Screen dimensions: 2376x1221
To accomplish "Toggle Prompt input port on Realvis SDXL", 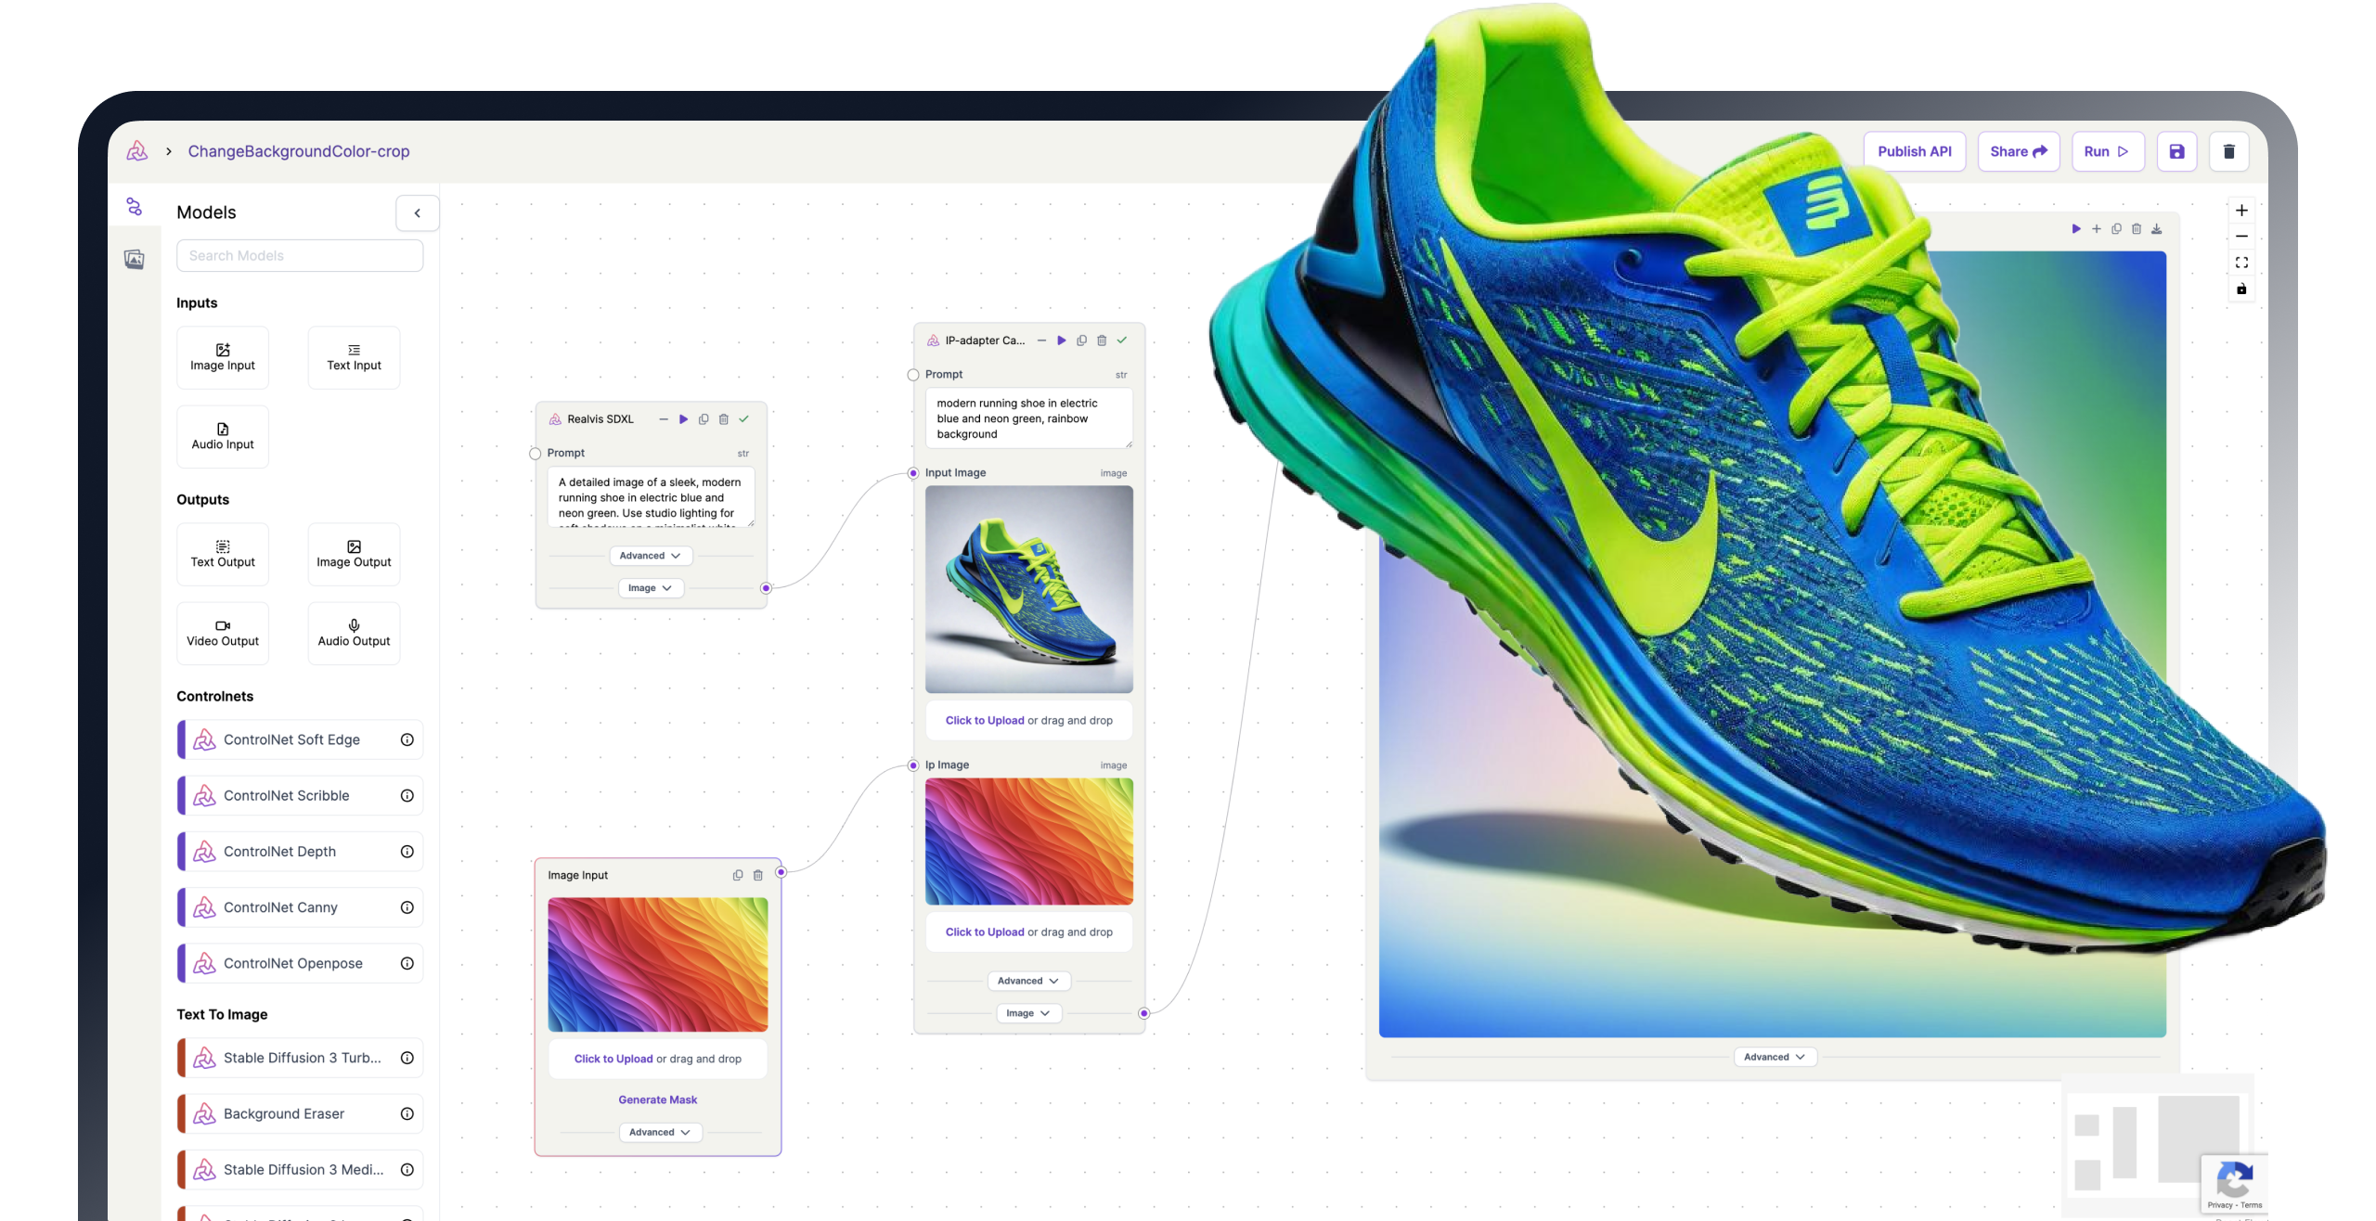I will point(536,454).
